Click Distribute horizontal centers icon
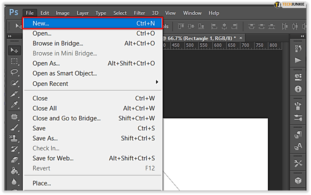This screenshot has height=195, width=311. pos(295,26)
